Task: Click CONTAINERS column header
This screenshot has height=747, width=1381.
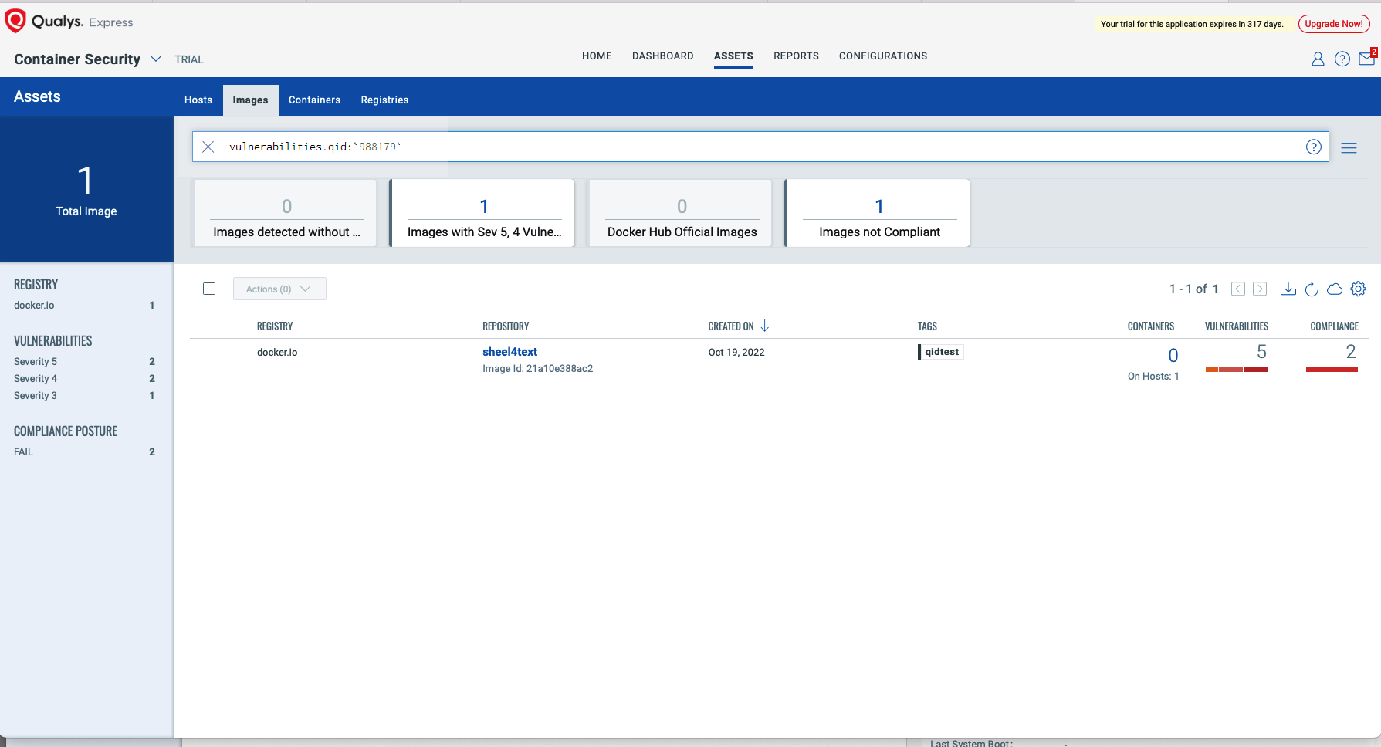Action: point(1151,326)
